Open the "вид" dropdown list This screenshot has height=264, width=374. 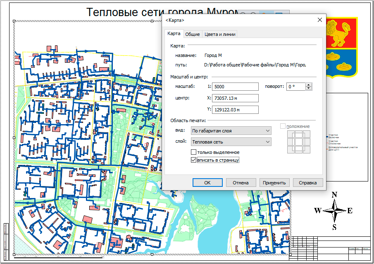231,131
